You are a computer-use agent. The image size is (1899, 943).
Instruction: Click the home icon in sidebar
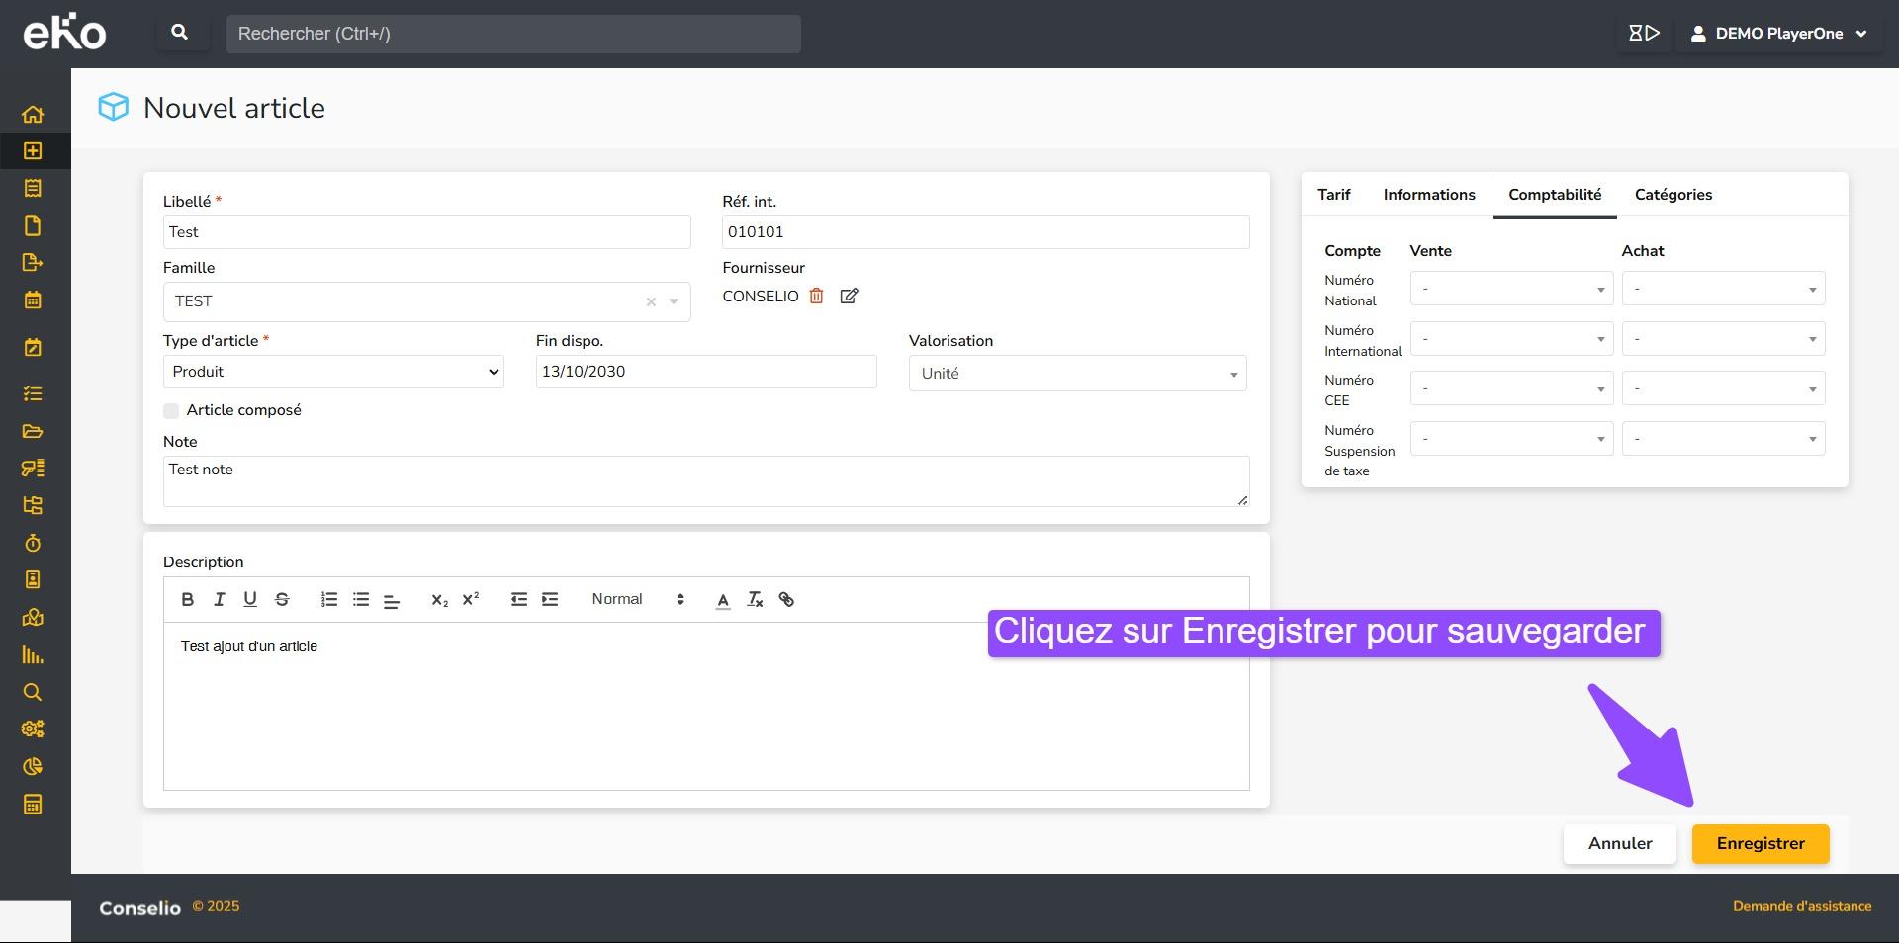(x=33, y=114)
